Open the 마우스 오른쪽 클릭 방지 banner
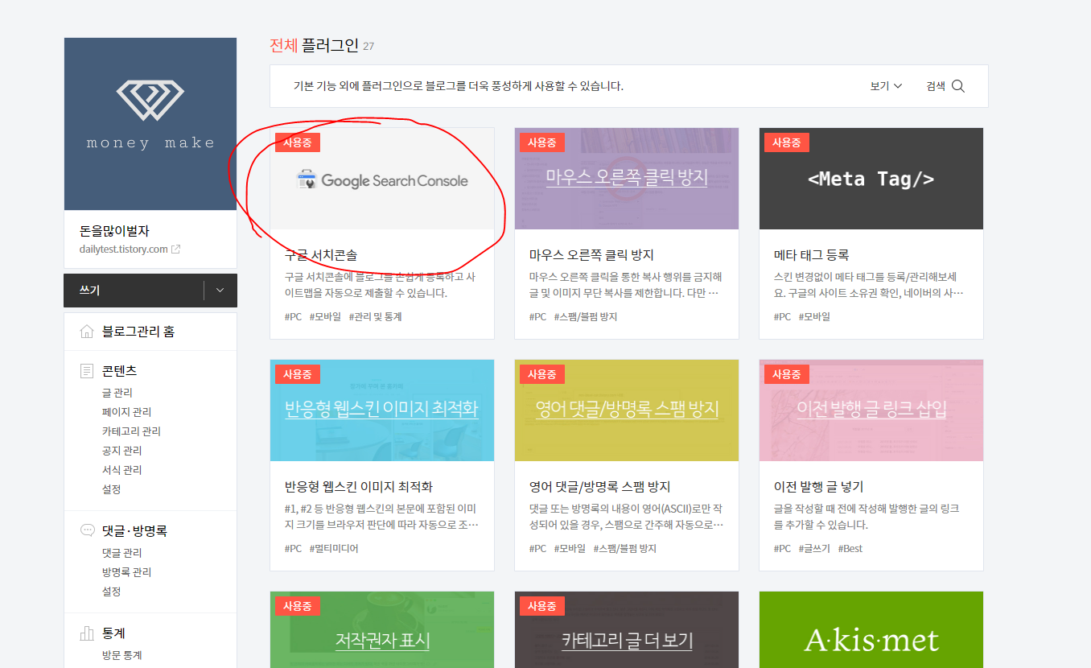Viewport: 1091px width, 668px height. [627, 179]
